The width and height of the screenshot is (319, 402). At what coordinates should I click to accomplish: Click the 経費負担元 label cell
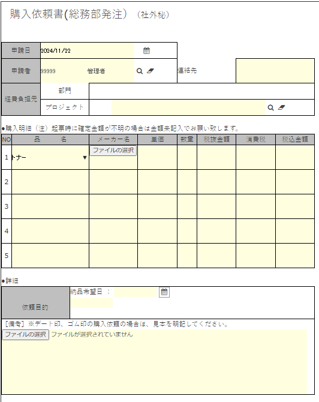point(21,99)
